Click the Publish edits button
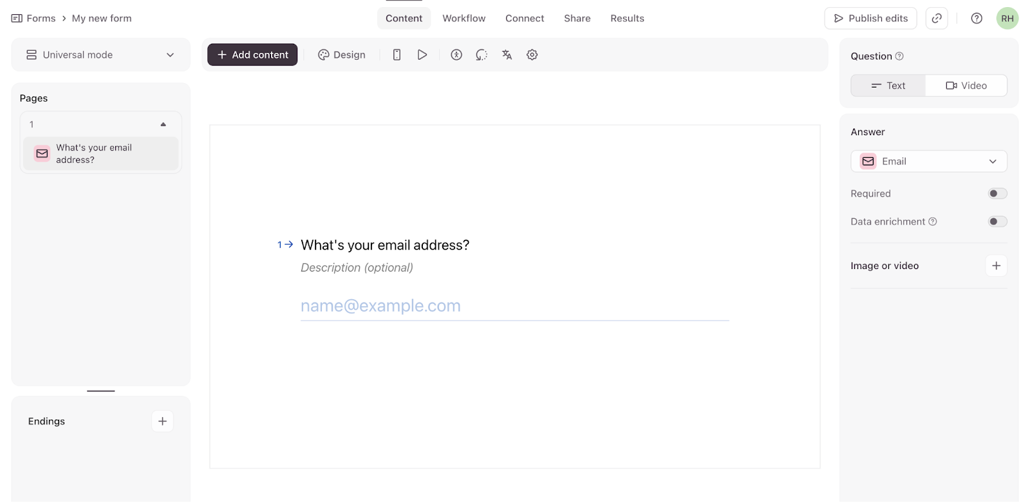This screenshot has height=502, width=1030. (870, 19)
